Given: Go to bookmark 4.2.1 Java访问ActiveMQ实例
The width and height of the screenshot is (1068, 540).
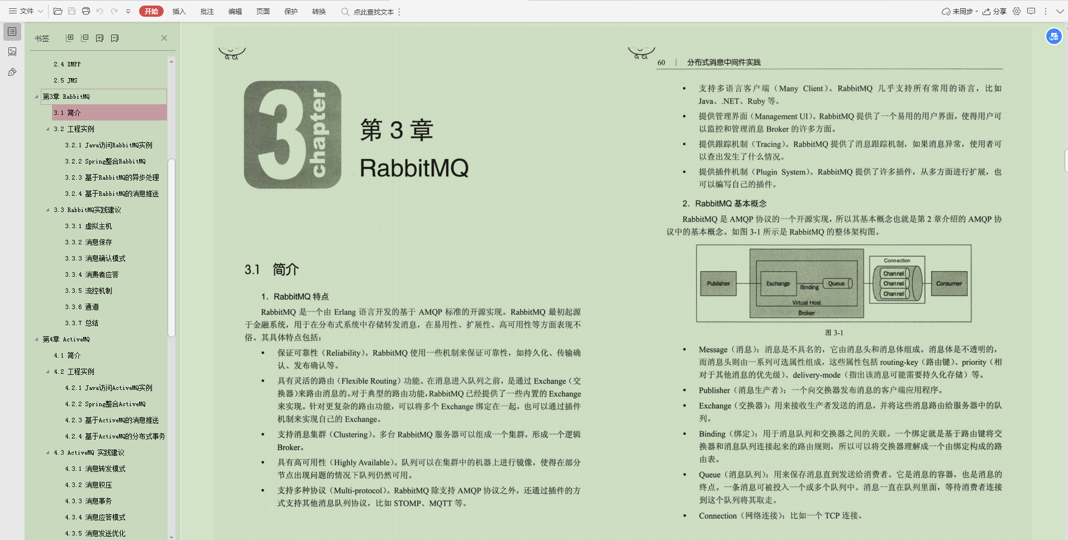Looking at the screenshot, I should tap(108, 388).
